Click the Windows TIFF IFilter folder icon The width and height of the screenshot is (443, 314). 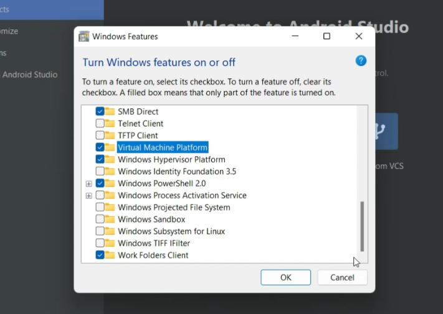[110, 243]
